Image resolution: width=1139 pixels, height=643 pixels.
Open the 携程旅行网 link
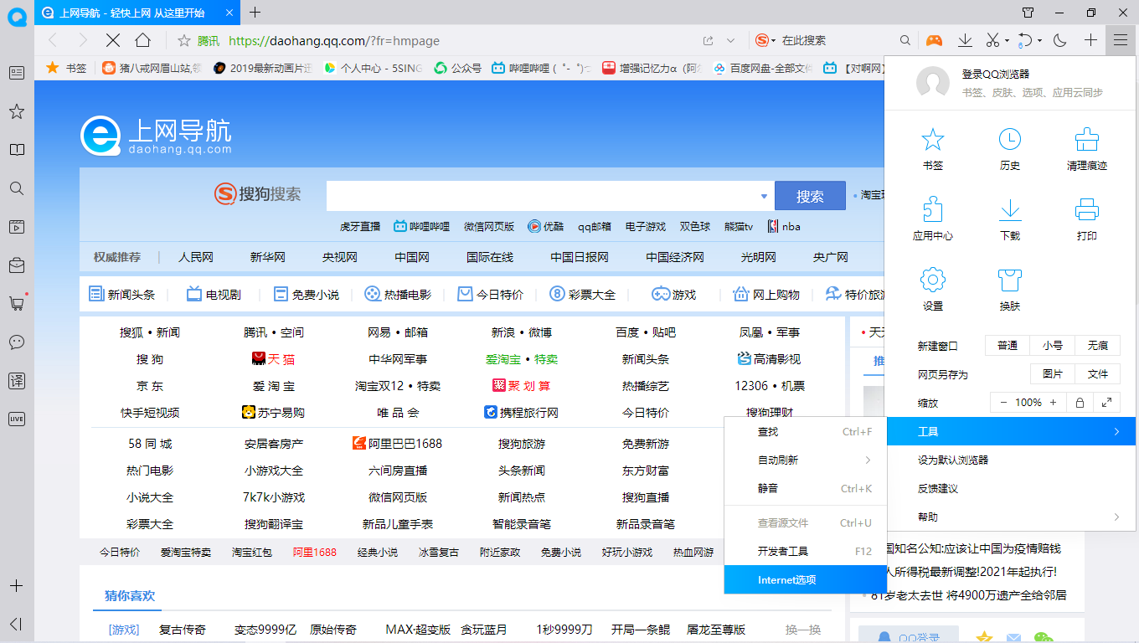(521, 413)
